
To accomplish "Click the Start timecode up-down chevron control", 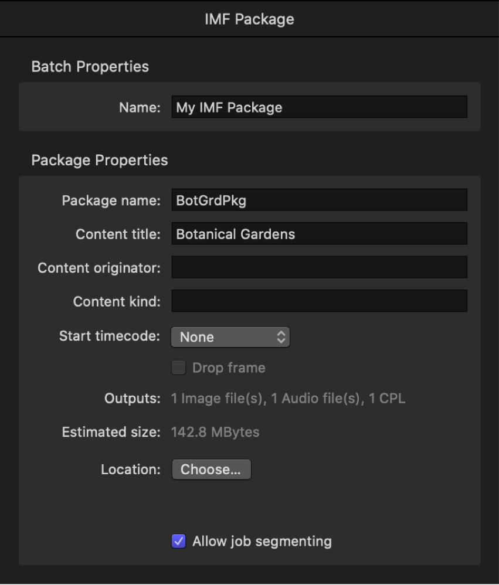I will tap(280, 337).
